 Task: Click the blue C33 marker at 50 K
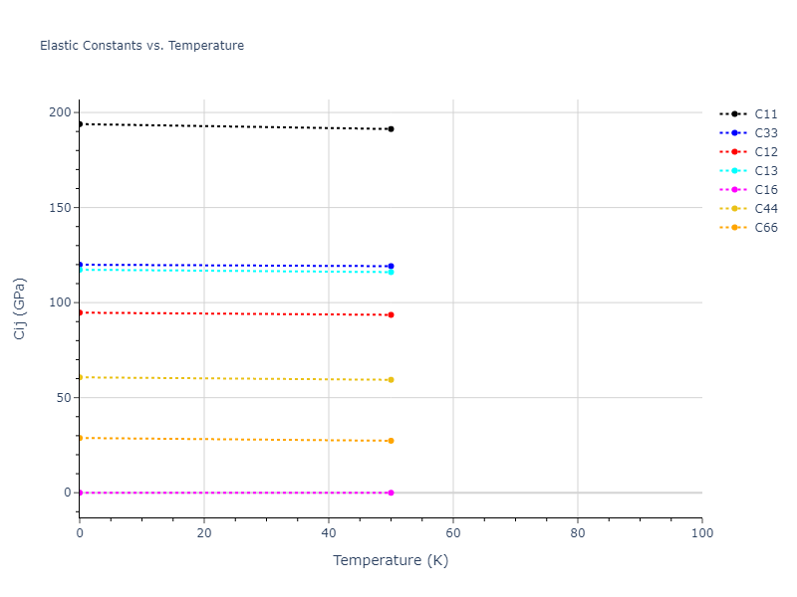(391, 266)
